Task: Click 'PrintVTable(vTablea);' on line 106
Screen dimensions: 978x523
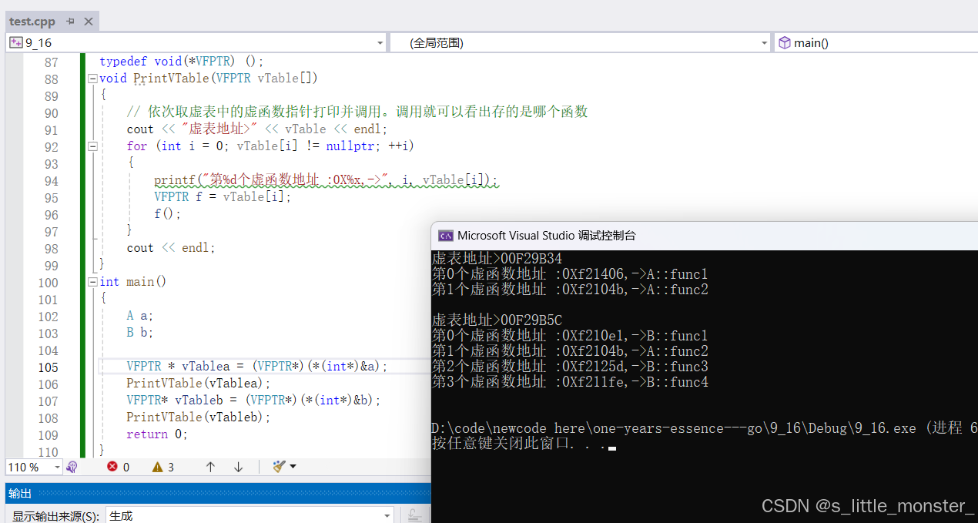Action: [199, 383]
